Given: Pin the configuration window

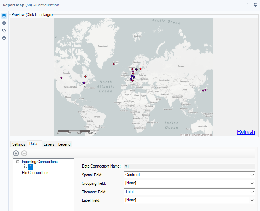Looking at the screenshot, I should (x=255, y=5).
